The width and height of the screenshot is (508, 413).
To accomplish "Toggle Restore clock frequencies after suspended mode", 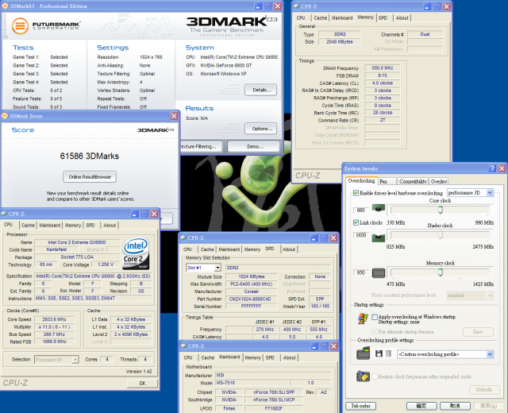I will coord(375,376).
